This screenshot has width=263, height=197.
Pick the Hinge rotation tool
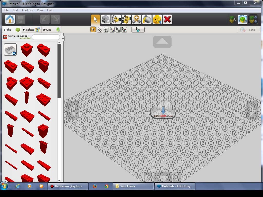[116, 19]
